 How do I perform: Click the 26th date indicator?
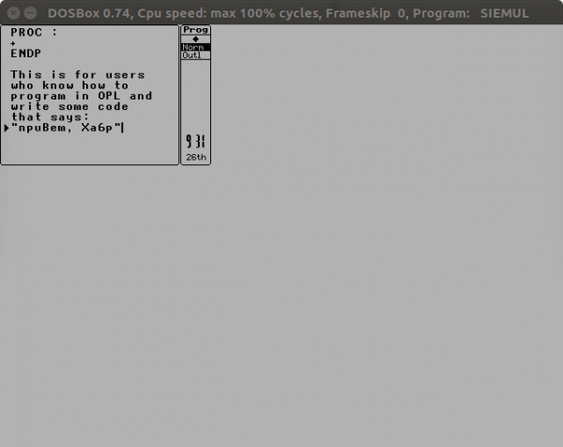(196, 158)
